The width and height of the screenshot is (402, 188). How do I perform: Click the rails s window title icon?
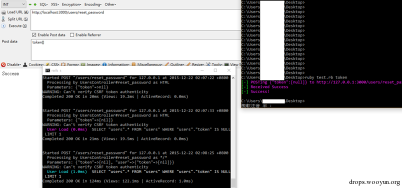47,70
